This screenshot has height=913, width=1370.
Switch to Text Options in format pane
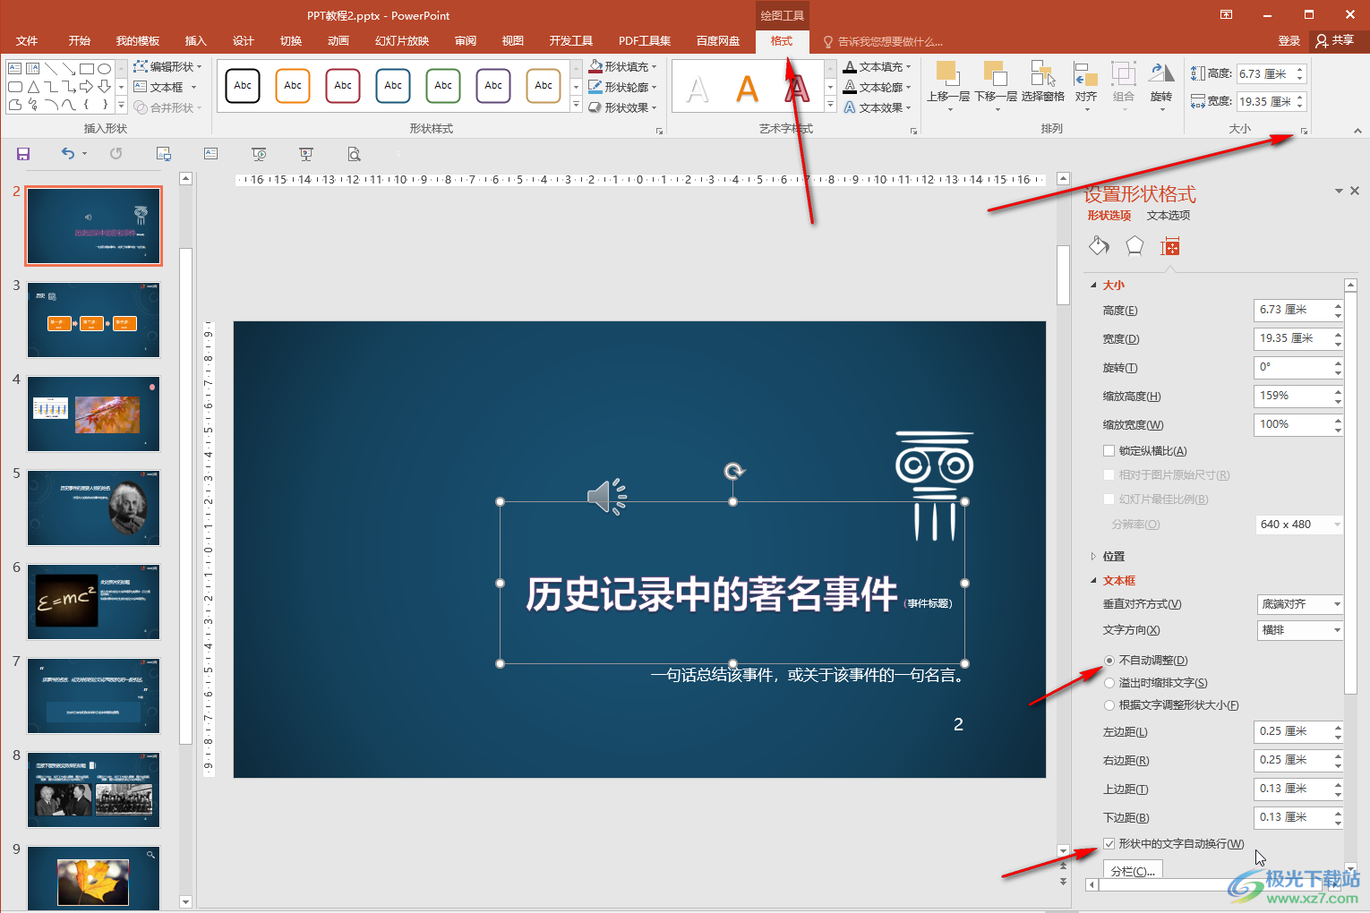point(1169,216)
